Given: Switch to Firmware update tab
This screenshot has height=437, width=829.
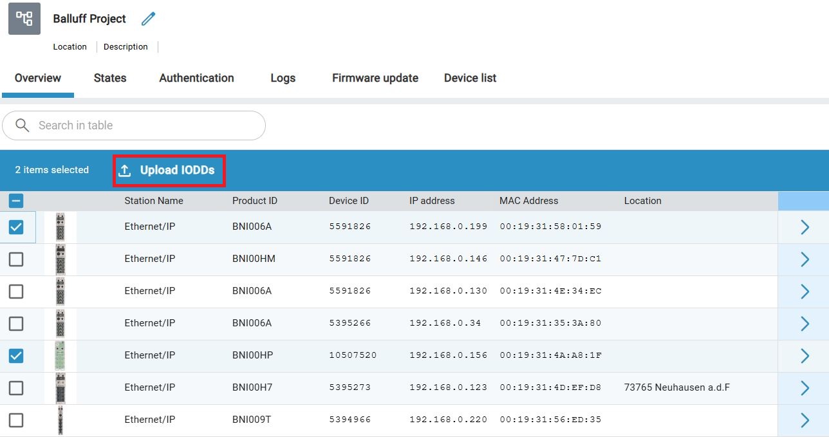Looking at the screenshot, I should (x=375, y=78).
